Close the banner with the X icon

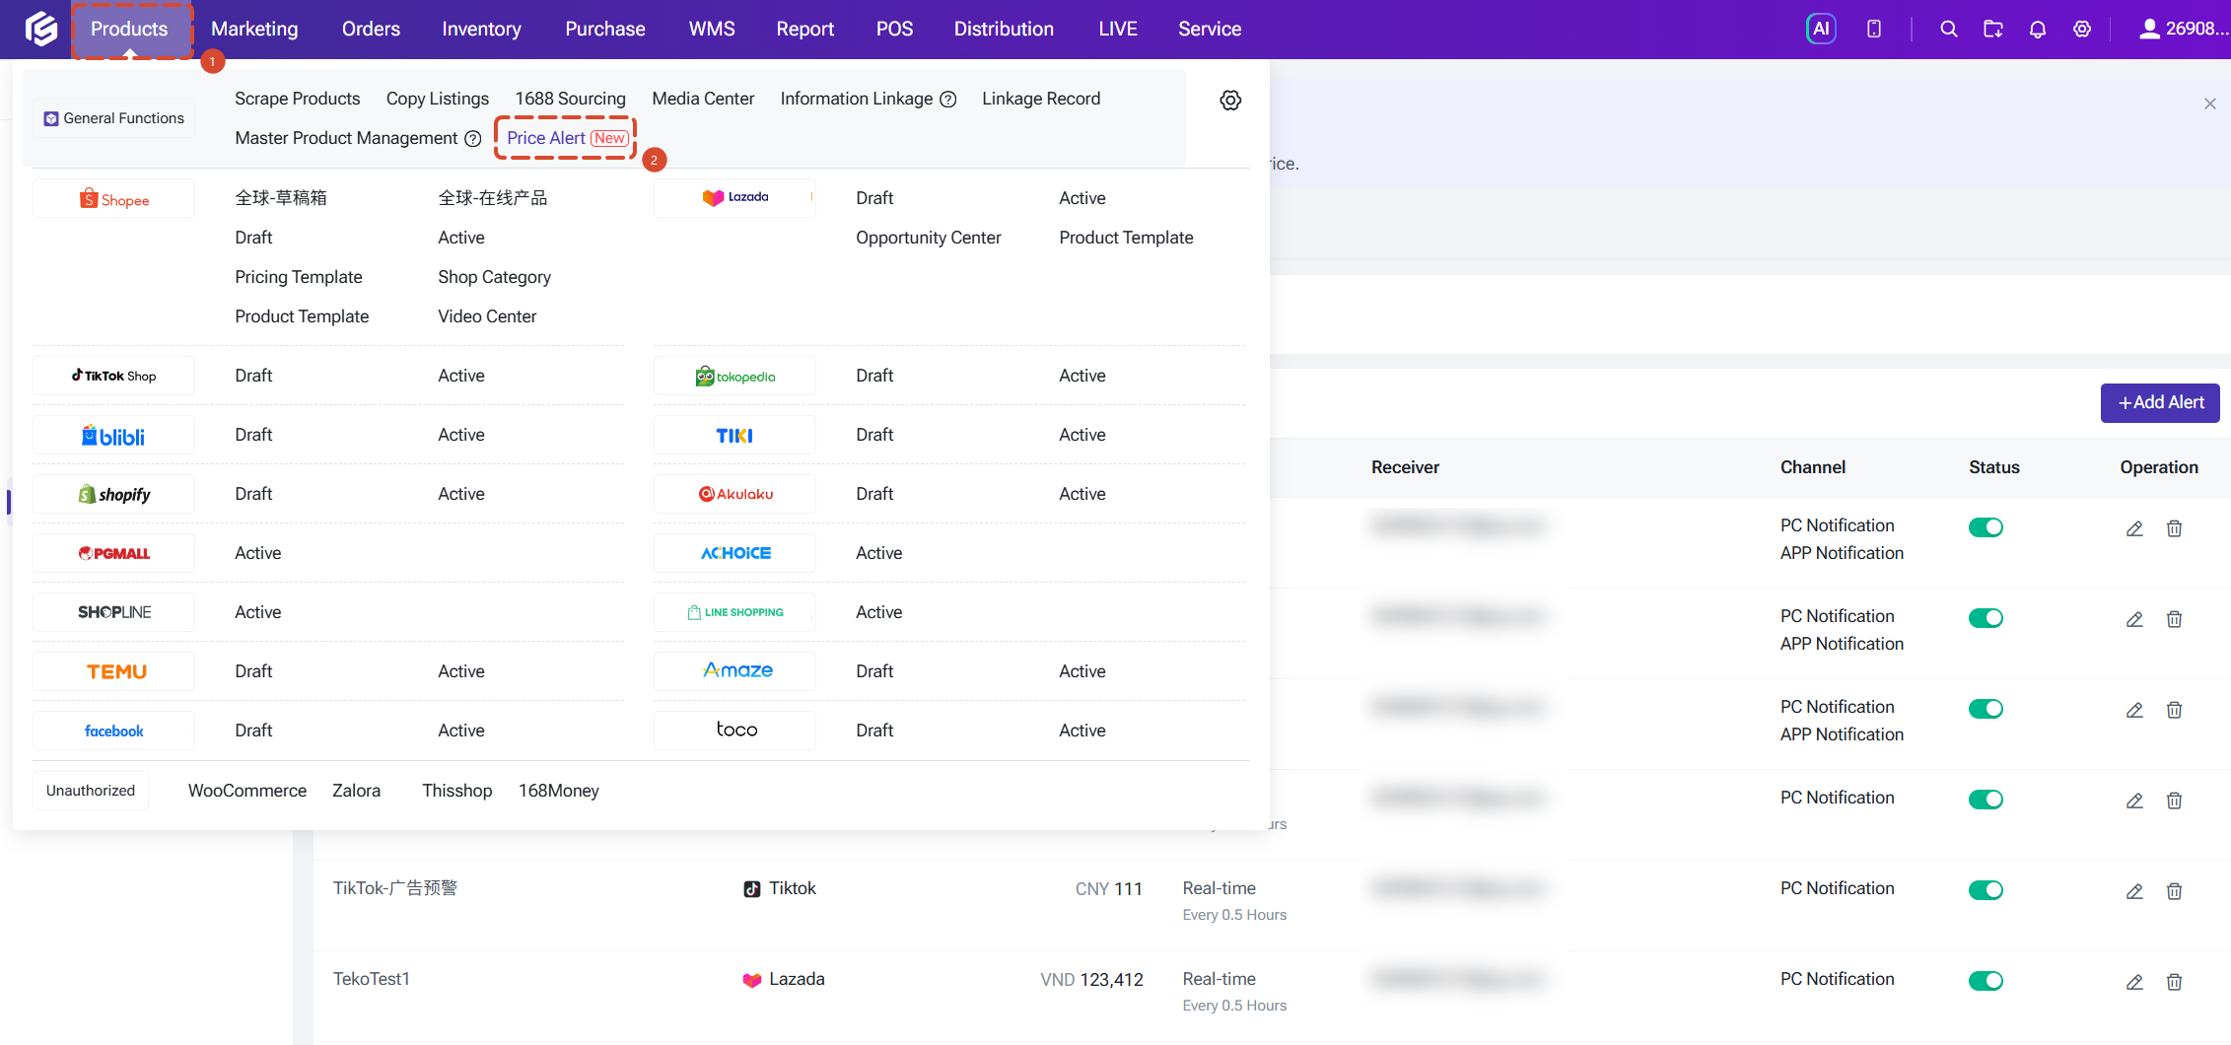coord(2210,104)
